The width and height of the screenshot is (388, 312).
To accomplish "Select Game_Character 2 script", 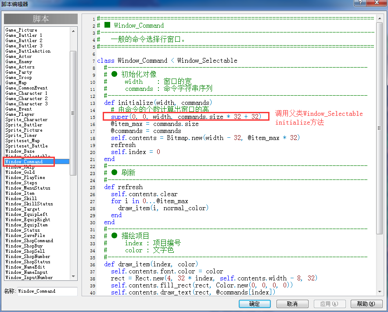I will [26, 98].
